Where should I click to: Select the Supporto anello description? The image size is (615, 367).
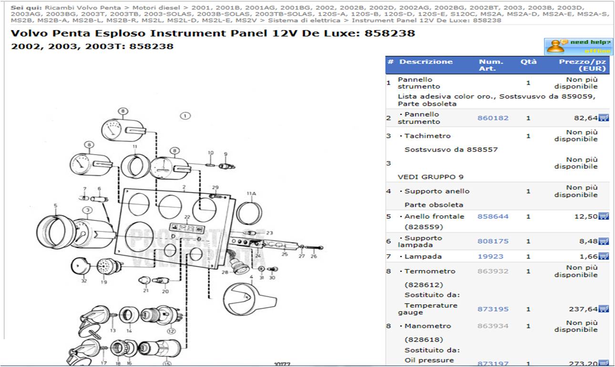pos(437,191)
